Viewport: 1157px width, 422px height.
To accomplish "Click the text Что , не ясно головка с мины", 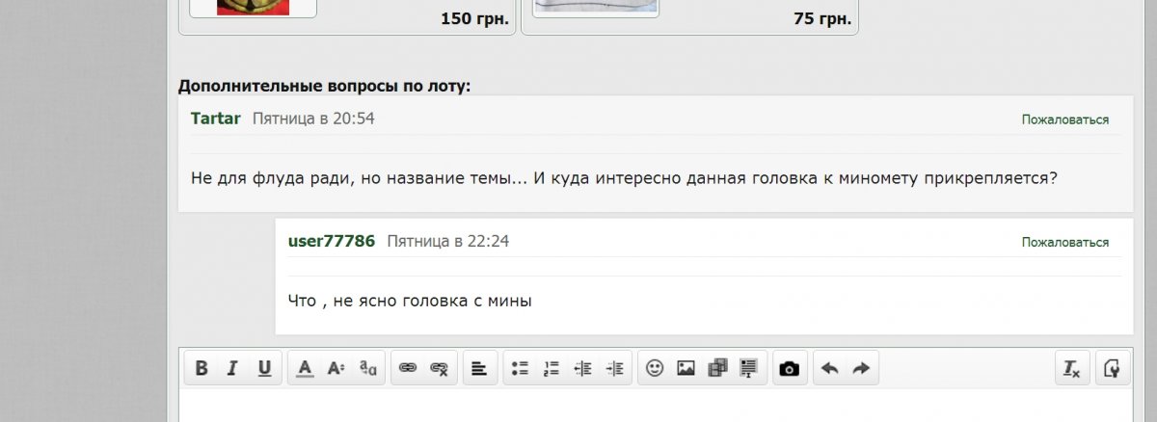I will (410, 301).
